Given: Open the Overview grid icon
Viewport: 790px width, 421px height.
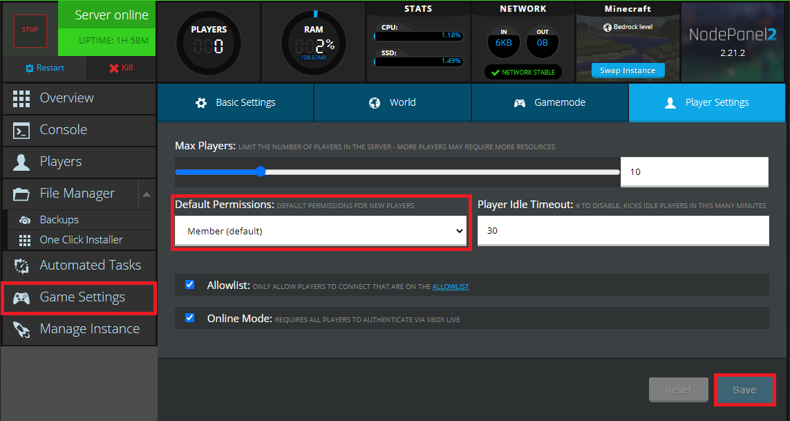Looking at the screenshot, I should (21, 98).
